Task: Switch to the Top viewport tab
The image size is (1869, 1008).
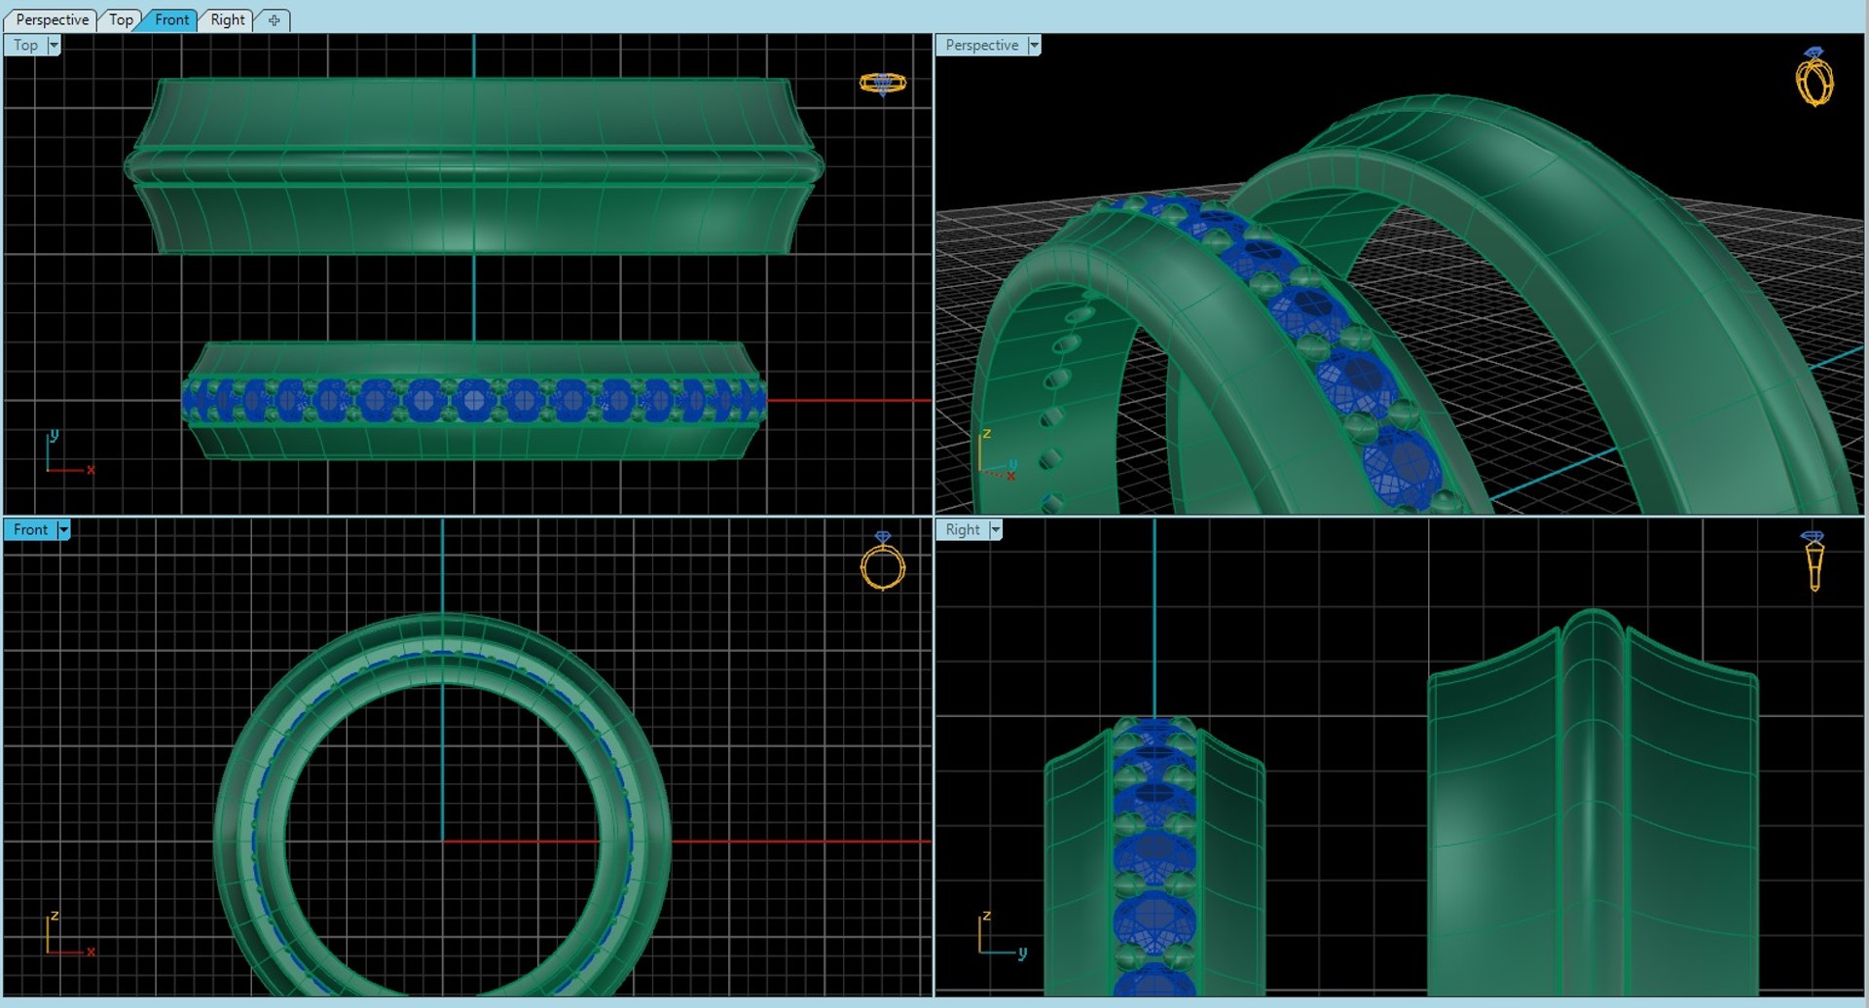Action: [121, 19]
